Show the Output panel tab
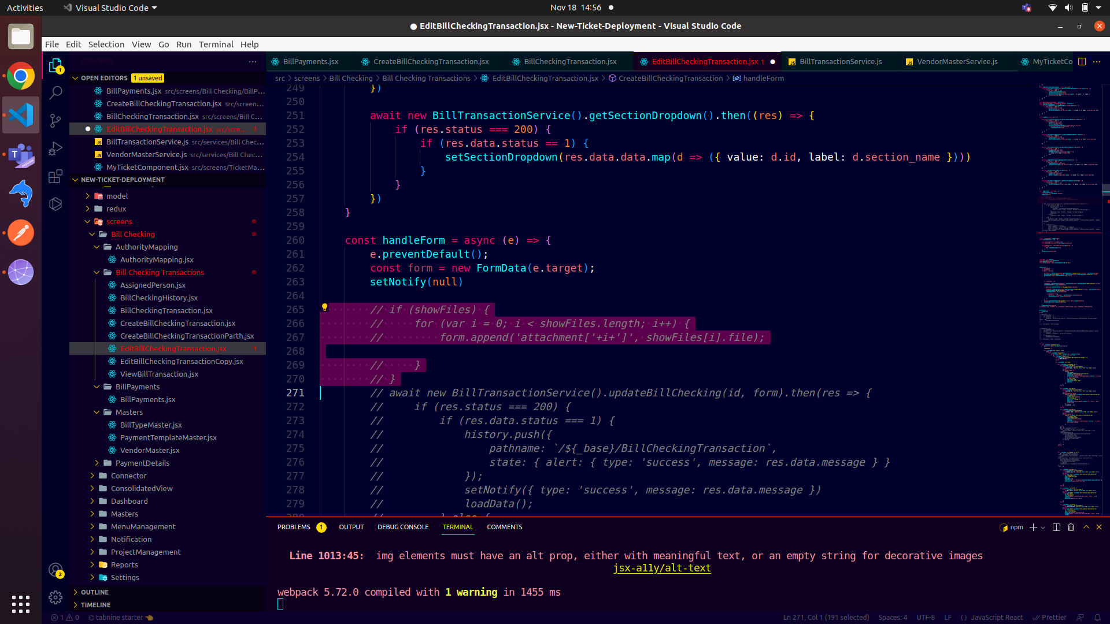Screen dimensions: 1110x624 tap(351, 527)
